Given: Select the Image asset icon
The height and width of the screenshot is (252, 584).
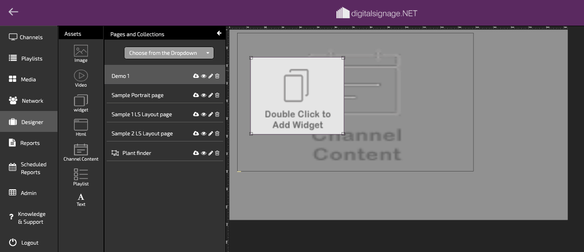Looking at the screenshot, I should coord(81,51).
